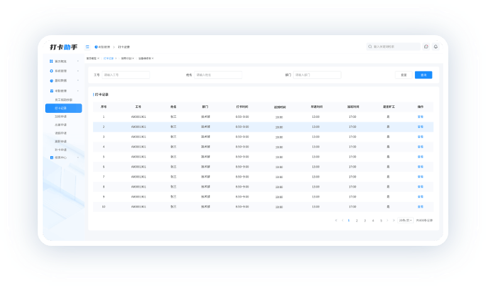Jump to the last page using the double arrow
Image resolution: width=486 pixels, height=286 pixels.
pos(395,220)
